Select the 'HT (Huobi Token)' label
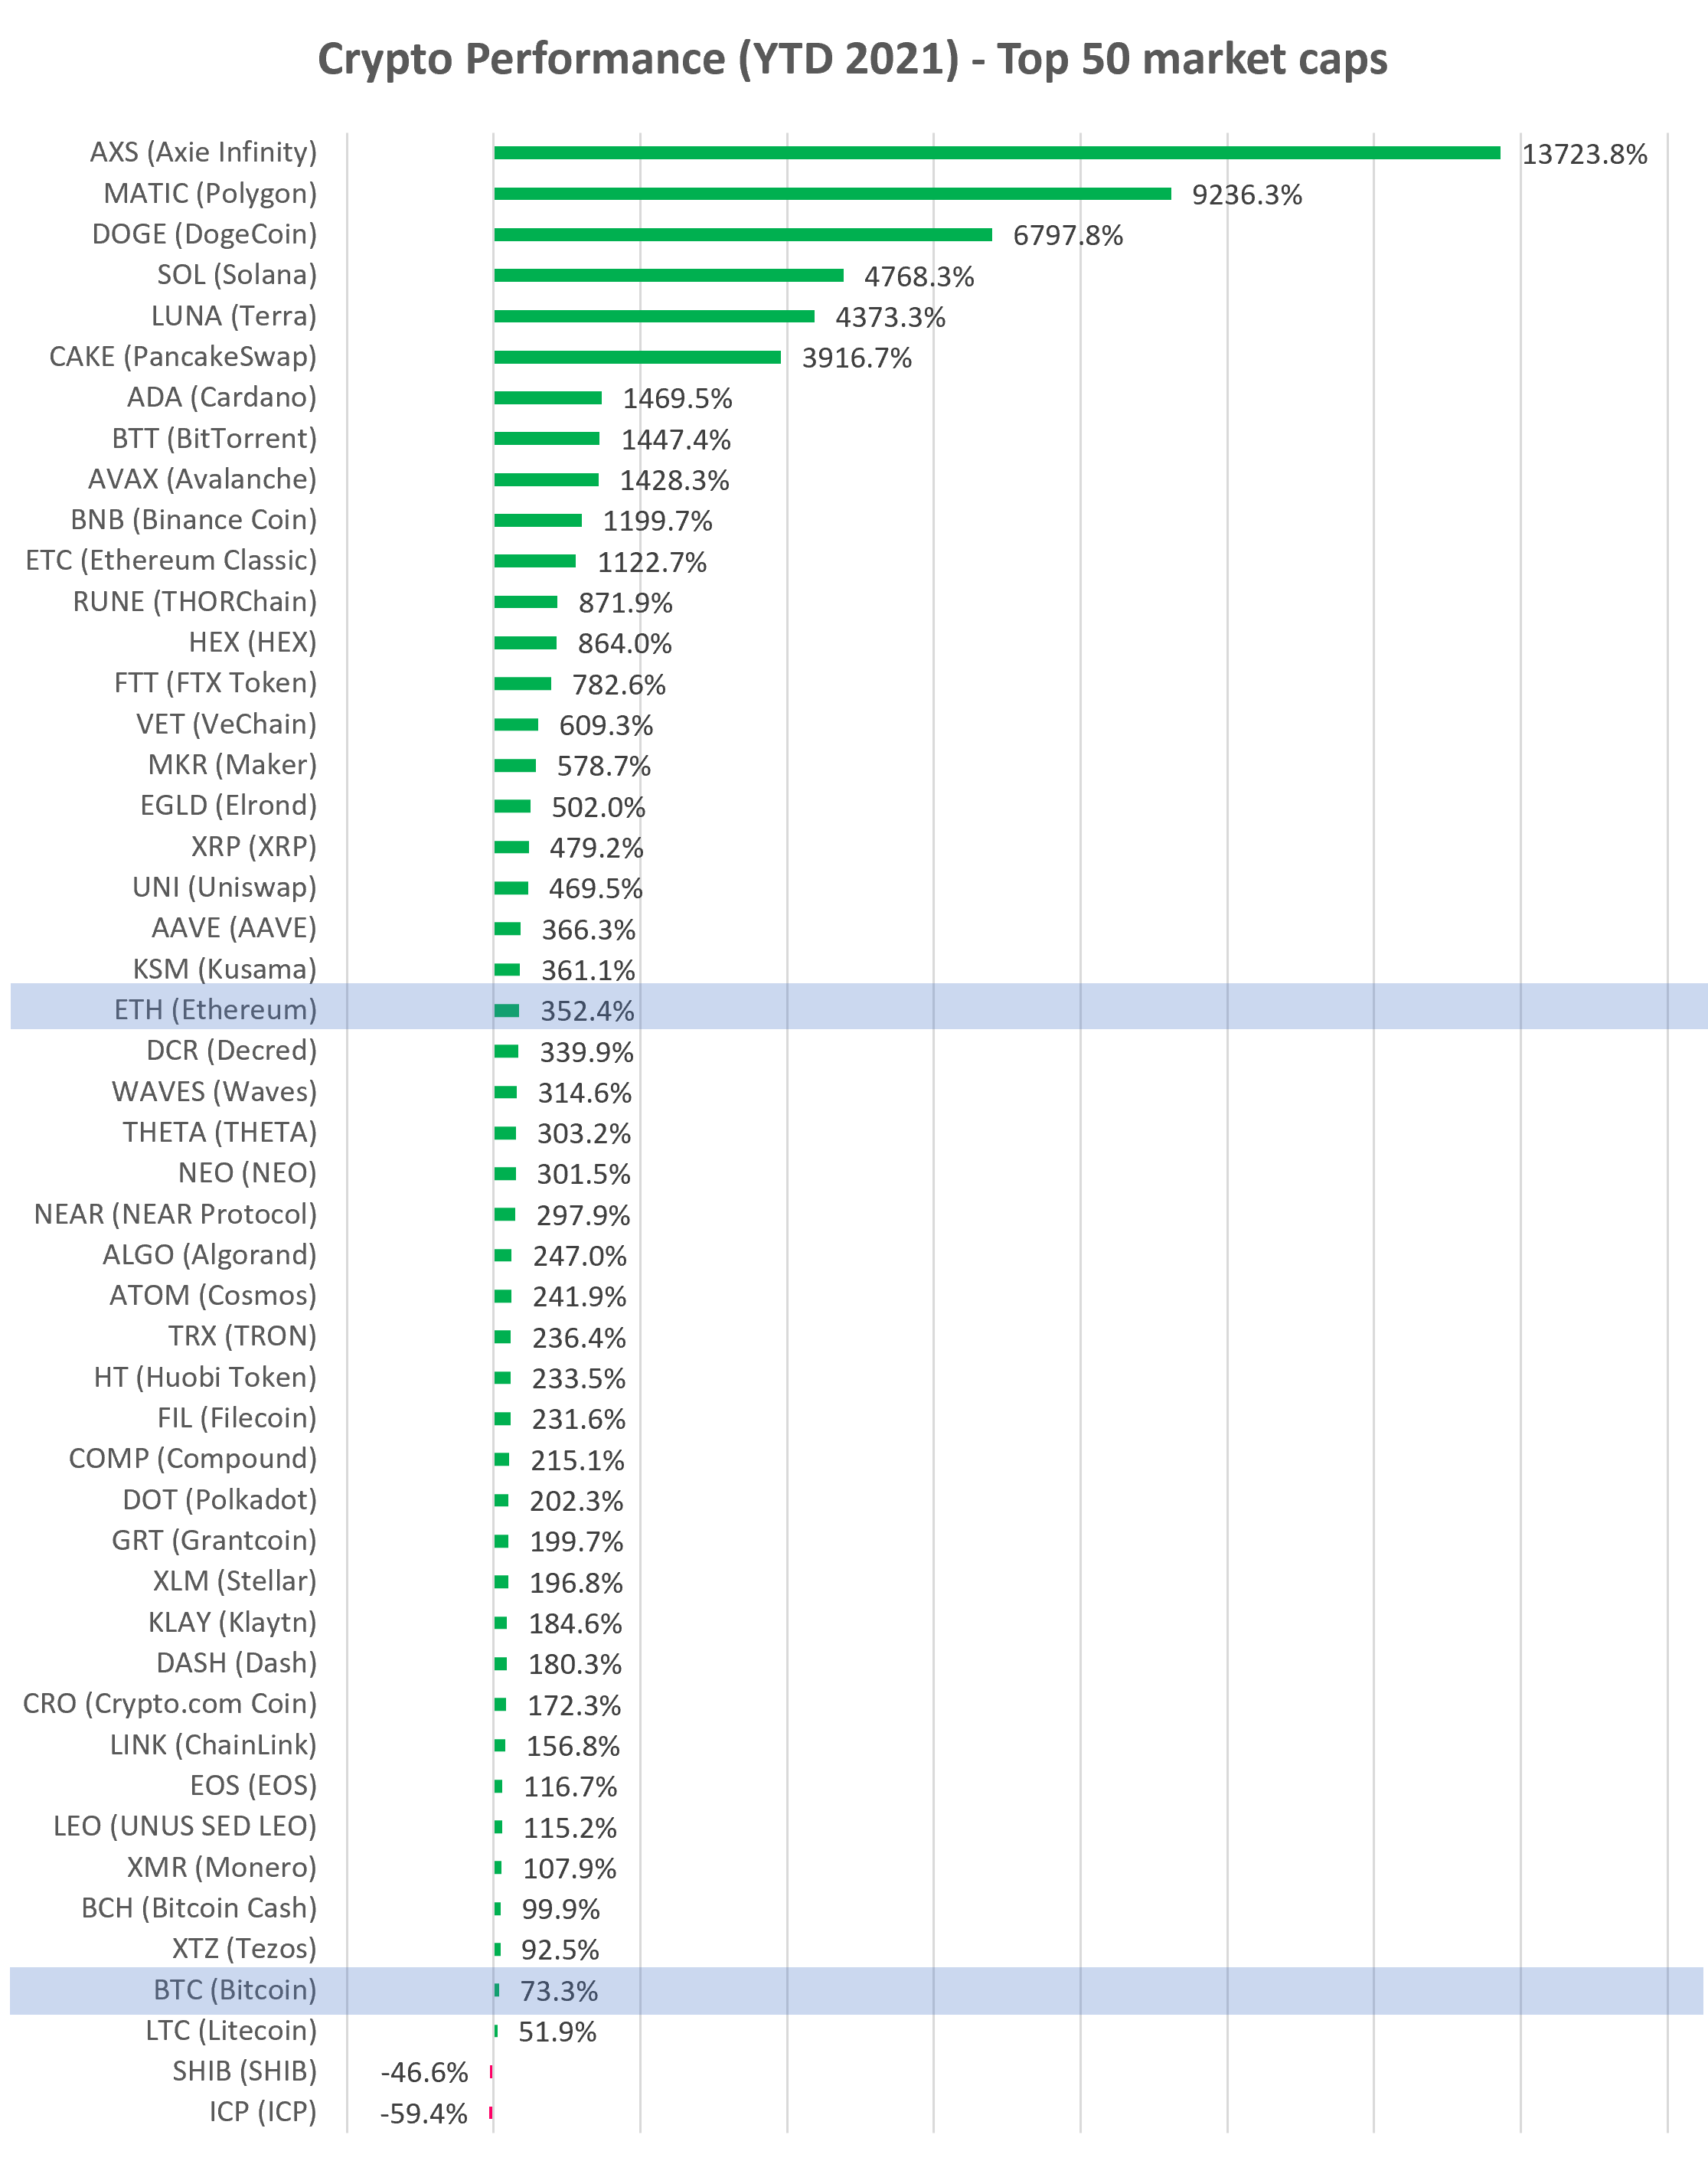This screenshot has height=2174, width=1708. [x=205, y=1377]
